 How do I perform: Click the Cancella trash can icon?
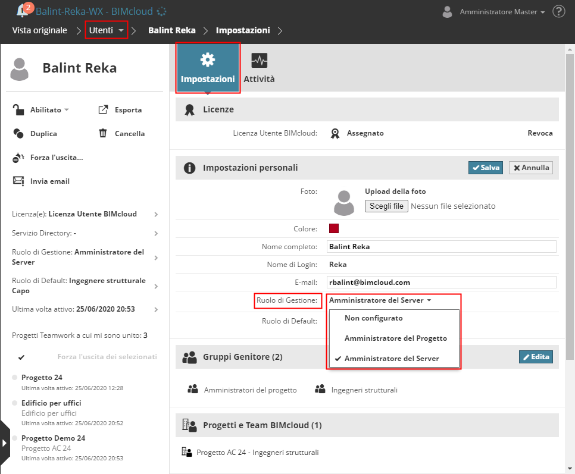tap(102, 133)
